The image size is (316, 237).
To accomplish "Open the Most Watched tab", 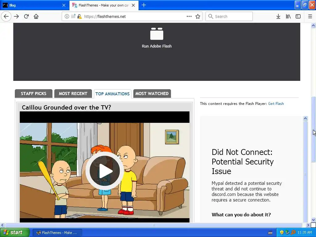I will 152,94.
